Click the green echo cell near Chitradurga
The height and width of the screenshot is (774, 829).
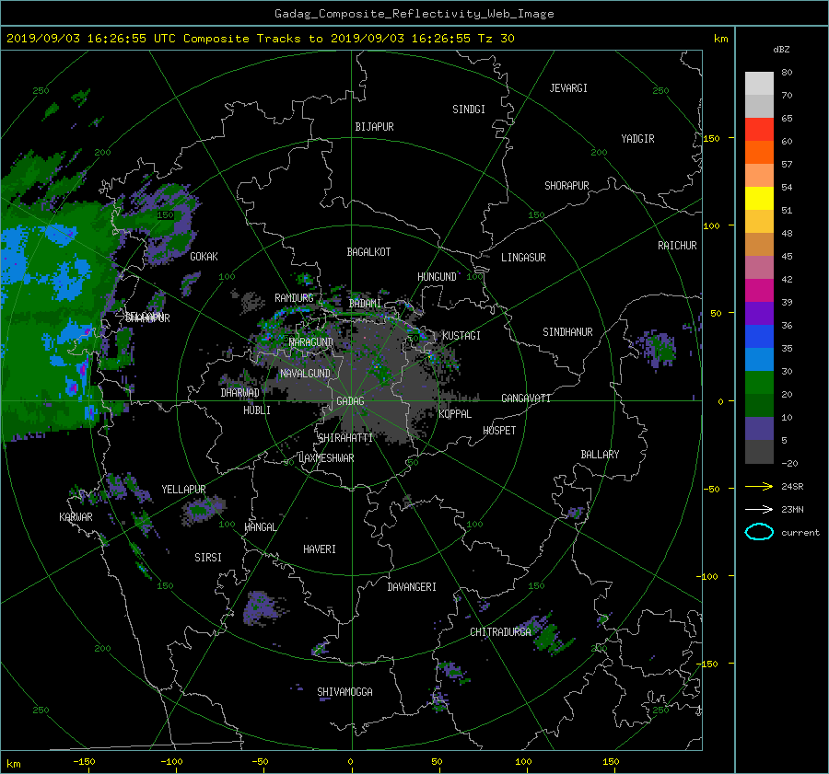[550, 636]
